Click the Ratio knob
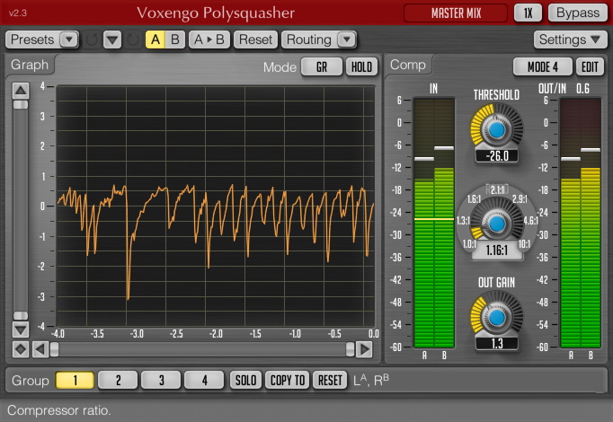The image size is (613, 422). (496, 224)
